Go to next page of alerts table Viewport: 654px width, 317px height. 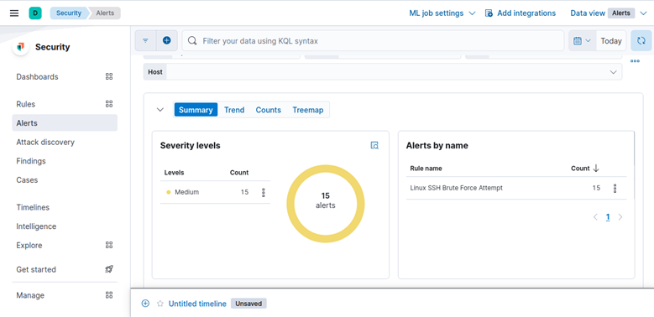click(x=620, y=217)
